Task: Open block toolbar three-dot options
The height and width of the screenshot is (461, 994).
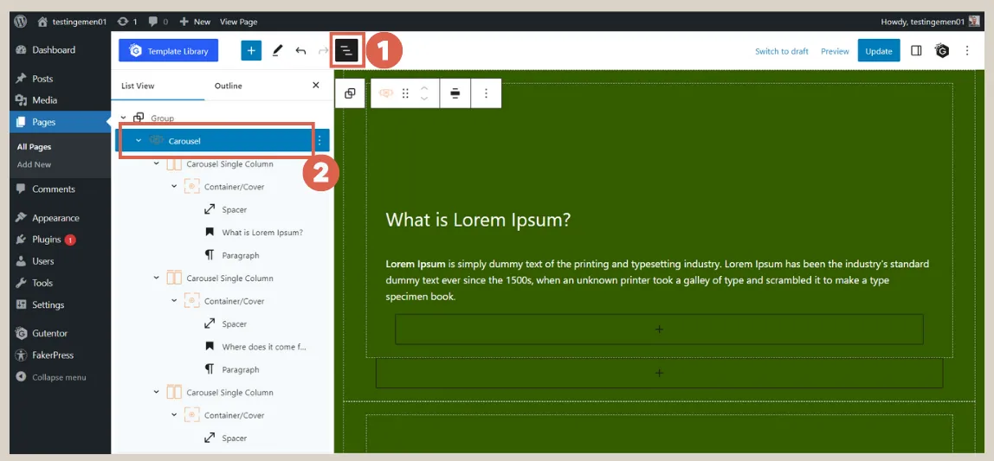Action: click(x=487, y=93)
